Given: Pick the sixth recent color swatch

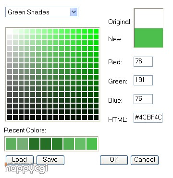Looking at the screenshot, I should [69, 143].
